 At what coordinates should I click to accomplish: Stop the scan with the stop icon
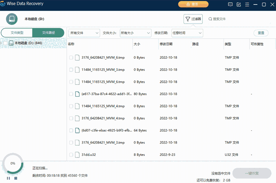[x=16, y=178]
